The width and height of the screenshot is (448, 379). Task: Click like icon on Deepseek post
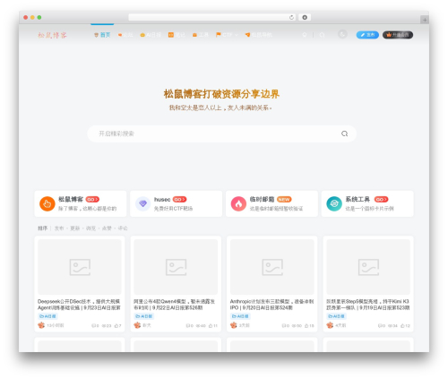[x=116, y=325]
